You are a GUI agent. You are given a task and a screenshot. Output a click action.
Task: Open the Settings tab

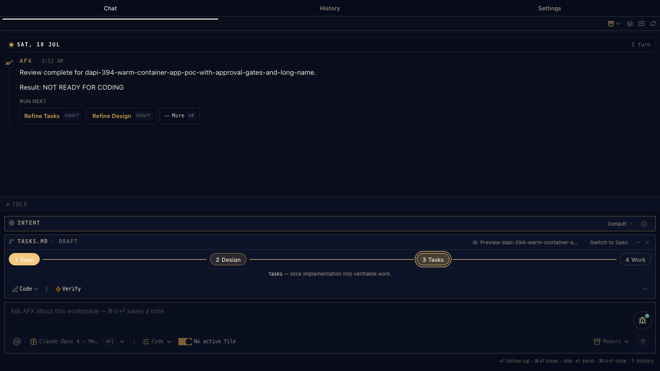coord(549,8)
